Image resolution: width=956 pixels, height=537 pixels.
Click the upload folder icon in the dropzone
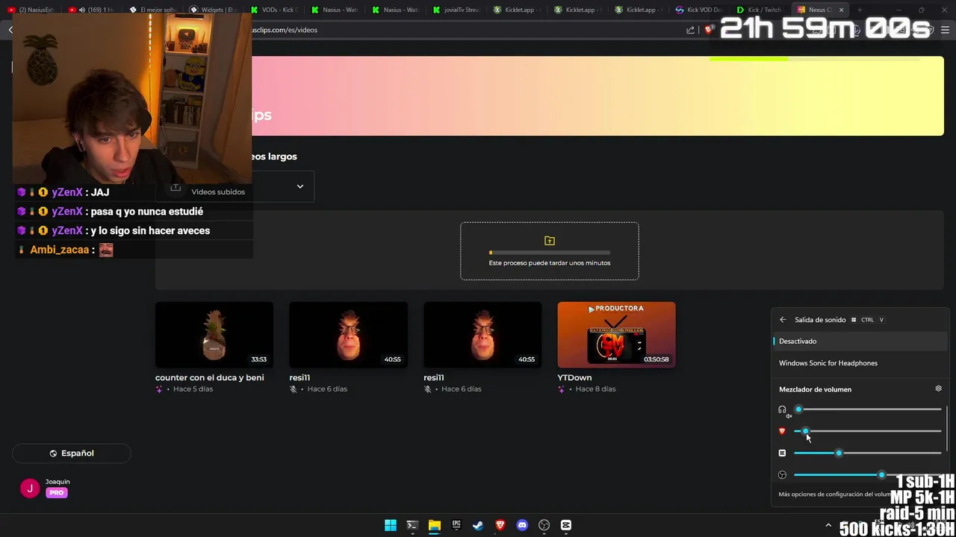tap(550, 241)
